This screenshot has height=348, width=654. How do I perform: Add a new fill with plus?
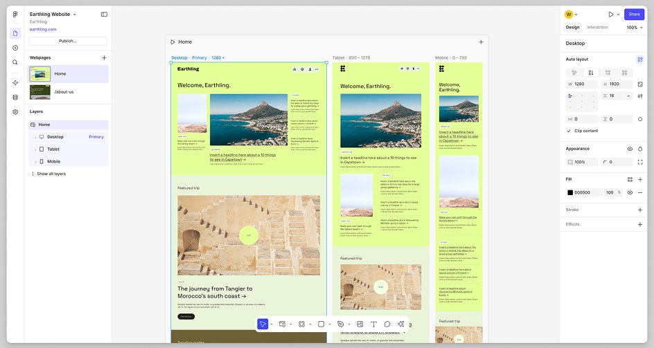640,180
